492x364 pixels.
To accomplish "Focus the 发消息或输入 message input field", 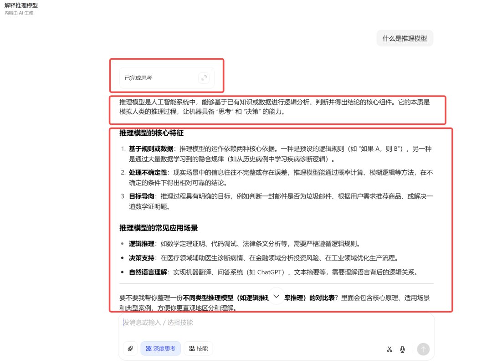I will coord(276,323).
